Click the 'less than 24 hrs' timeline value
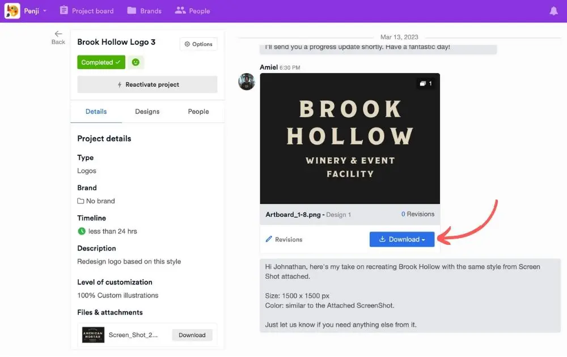Viewport: 567px width, 357px height. (x=113, y=231)
